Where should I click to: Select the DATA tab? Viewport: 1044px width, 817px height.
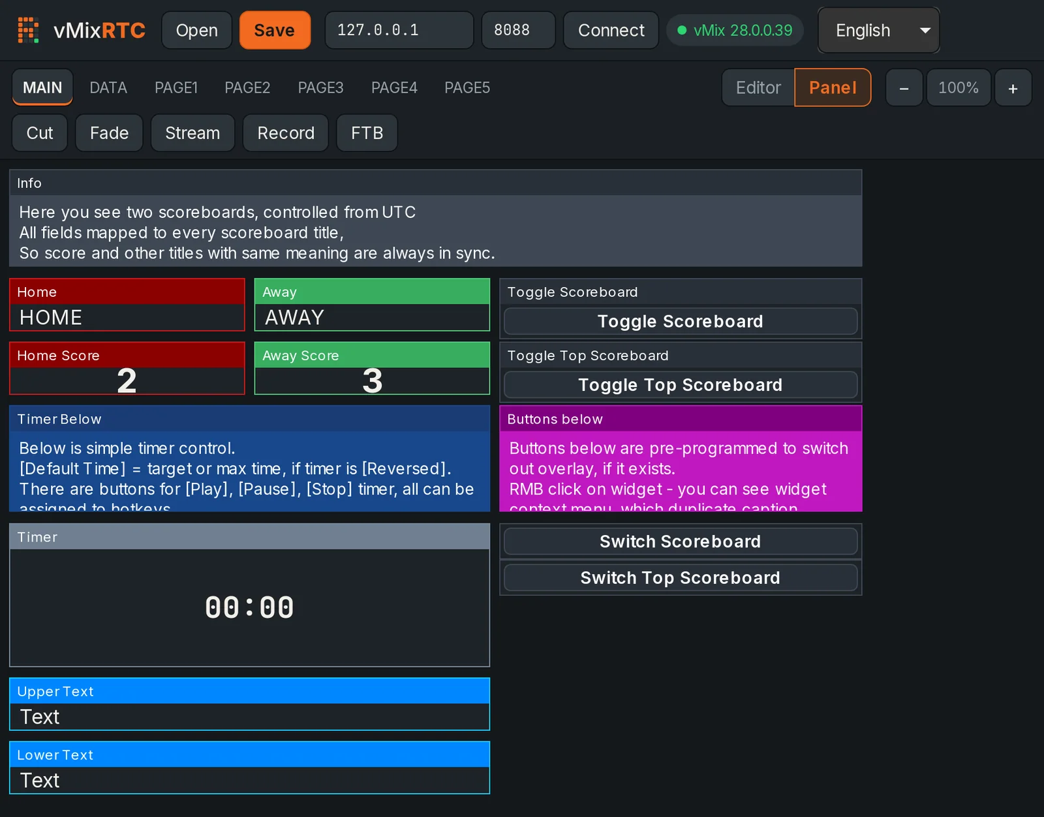click(x=108, y=87)
